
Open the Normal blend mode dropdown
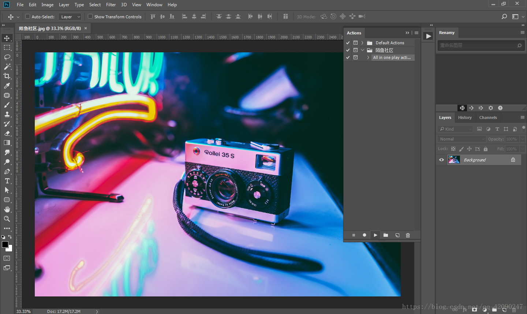point(461,139)
